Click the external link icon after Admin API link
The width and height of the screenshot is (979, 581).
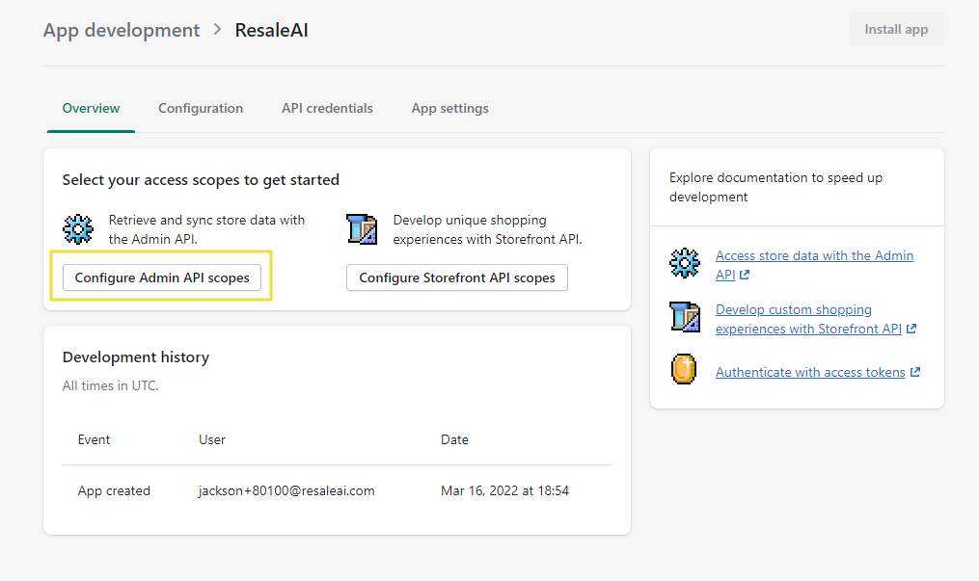(x=745, y=275)
